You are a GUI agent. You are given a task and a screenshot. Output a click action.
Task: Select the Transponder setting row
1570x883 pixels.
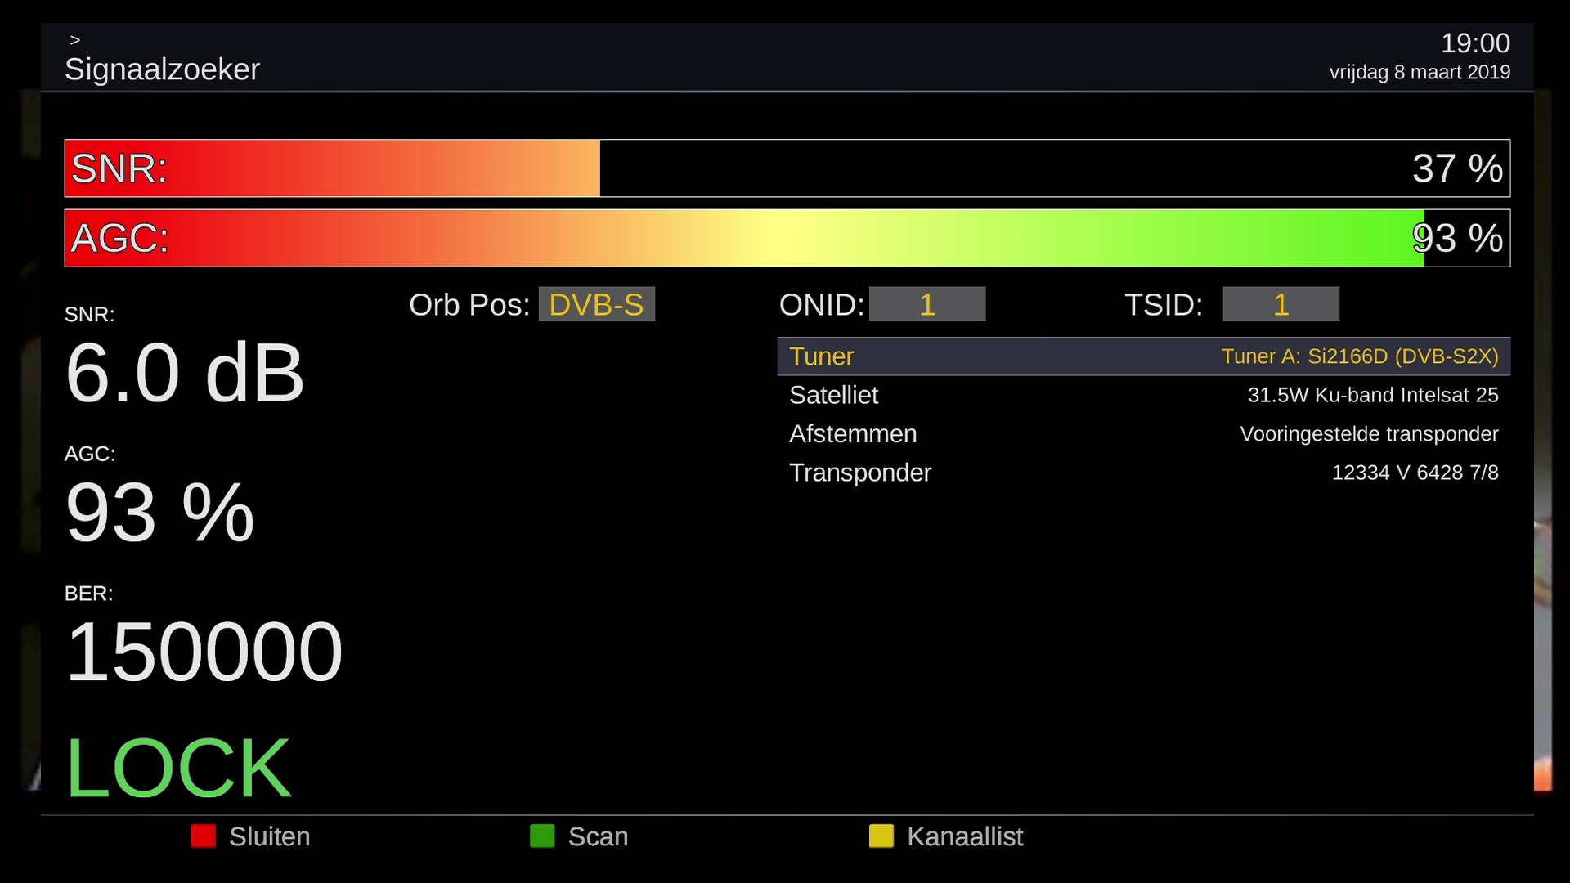(1143, 473)
